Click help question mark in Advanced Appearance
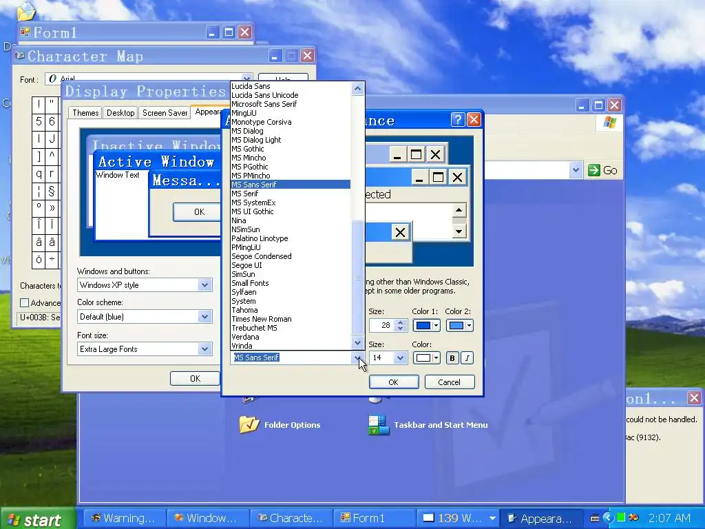The width and height of the screenshot is (705, 529). (457, 120)
